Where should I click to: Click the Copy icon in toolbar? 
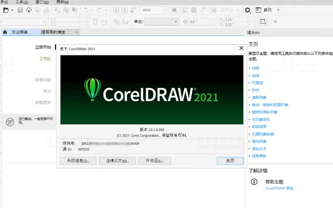[66, 10]
